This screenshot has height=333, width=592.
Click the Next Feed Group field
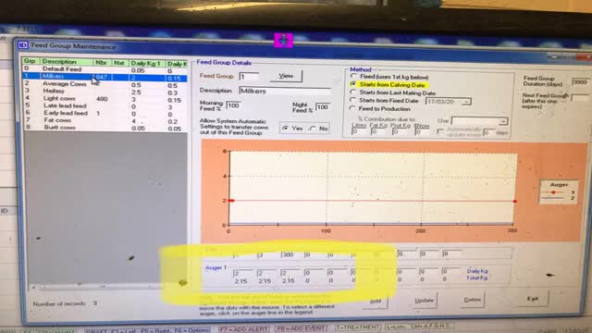click(579, 98)
